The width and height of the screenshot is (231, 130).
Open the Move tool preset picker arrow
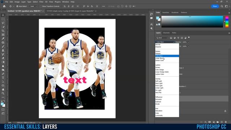tap(14, 6)
